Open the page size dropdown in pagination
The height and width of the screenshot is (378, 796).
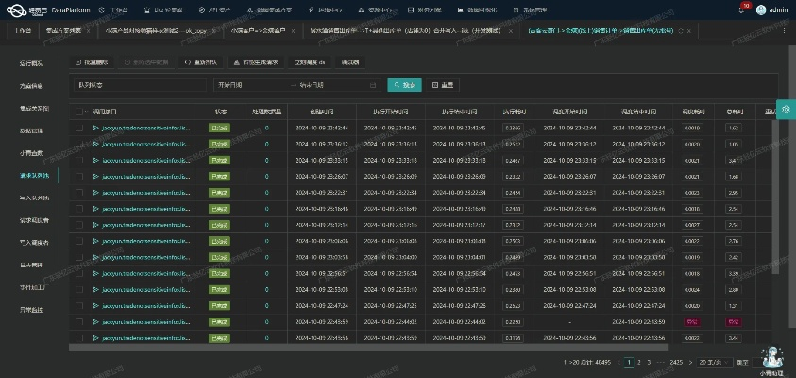[713, 362]
